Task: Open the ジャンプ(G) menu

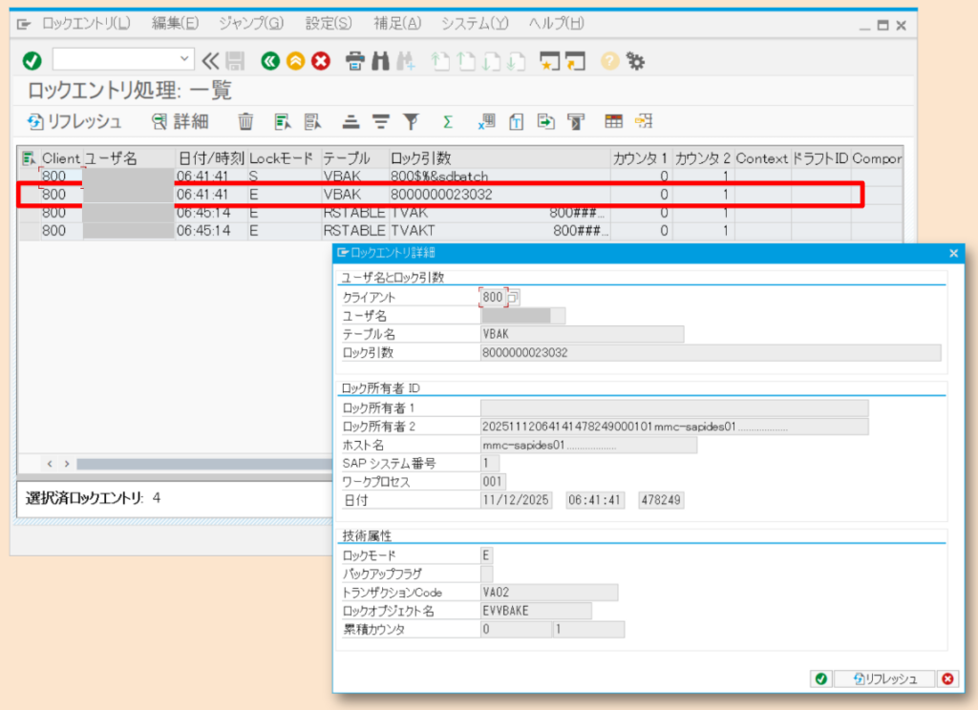Action: pos(251,24)
